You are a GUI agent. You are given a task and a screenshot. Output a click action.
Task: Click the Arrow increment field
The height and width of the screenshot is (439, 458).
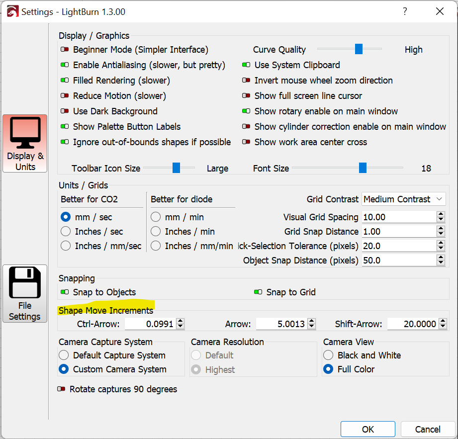point(281,324)
